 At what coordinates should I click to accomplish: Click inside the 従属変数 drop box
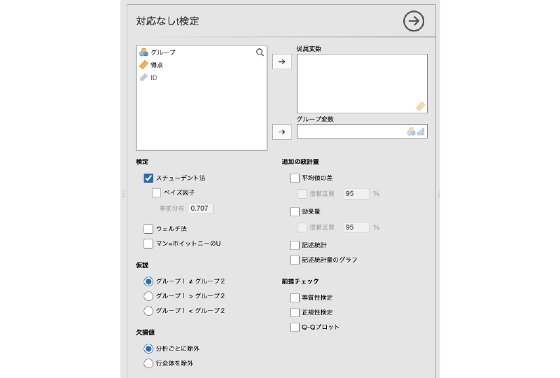coord(361,83)
